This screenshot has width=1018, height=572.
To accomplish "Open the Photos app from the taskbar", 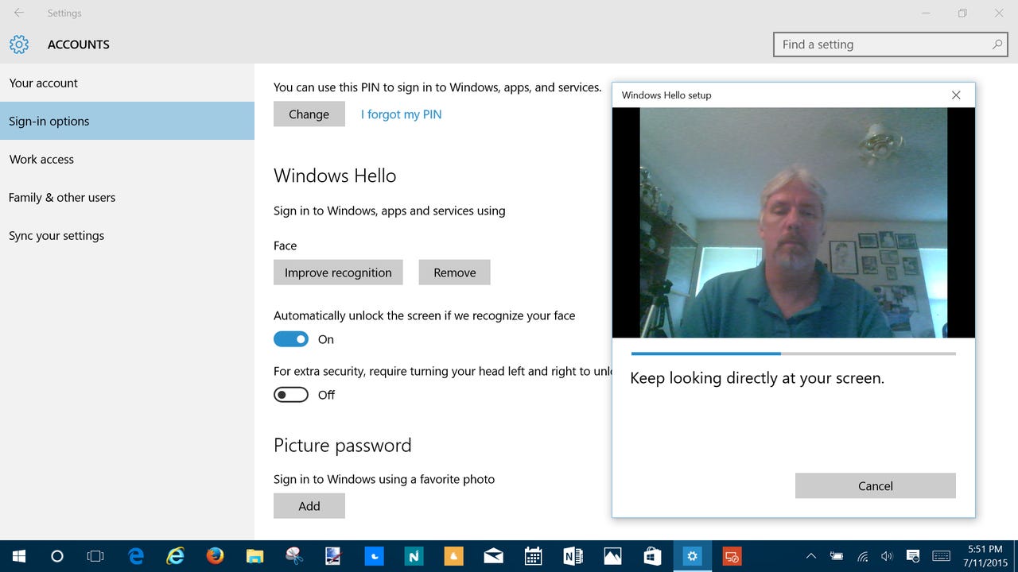I will coord(612,556).
